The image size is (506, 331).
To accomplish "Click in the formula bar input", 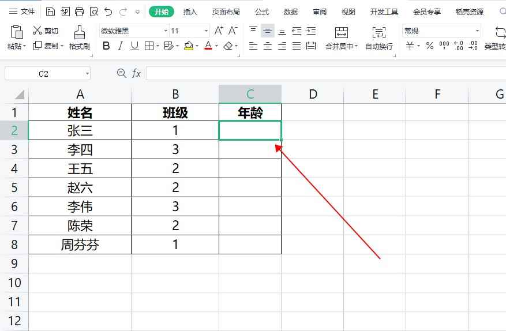I will coord(326,73).
